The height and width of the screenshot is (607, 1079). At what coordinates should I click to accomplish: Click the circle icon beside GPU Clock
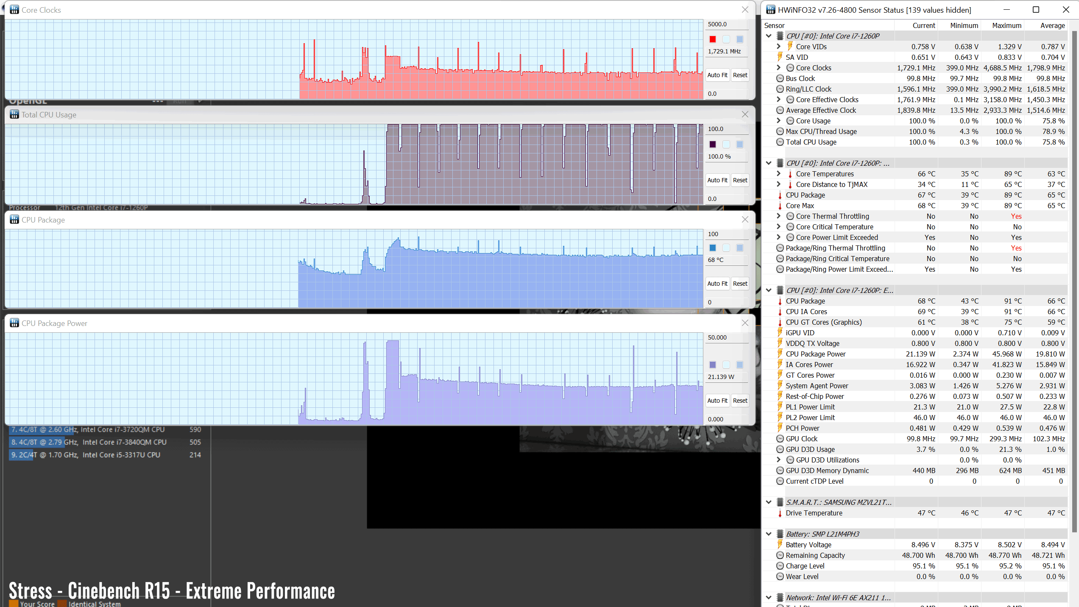coord(780,439)
